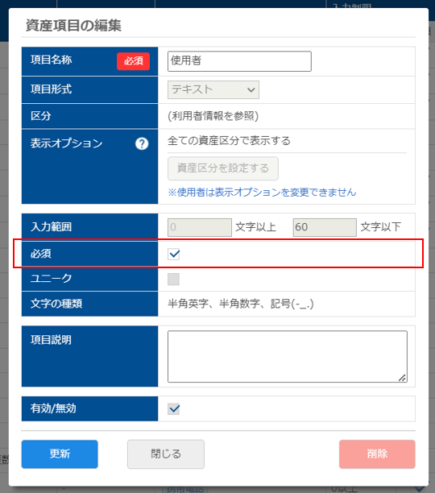Click the 更新 button
The width and height of the screenshot is (435, 493).
[60, 454]
